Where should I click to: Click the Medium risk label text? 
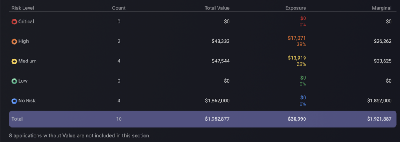click(27, 61)
